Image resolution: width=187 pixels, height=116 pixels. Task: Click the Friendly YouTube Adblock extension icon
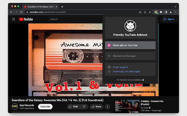click(x=156, y=12)
